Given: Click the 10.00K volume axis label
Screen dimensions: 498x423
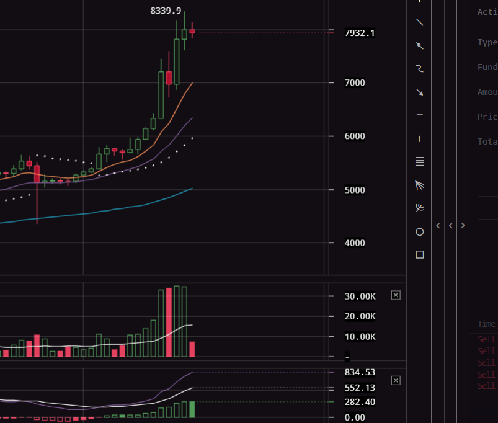Looking at the screenshot, I should (x=360, y=337).
